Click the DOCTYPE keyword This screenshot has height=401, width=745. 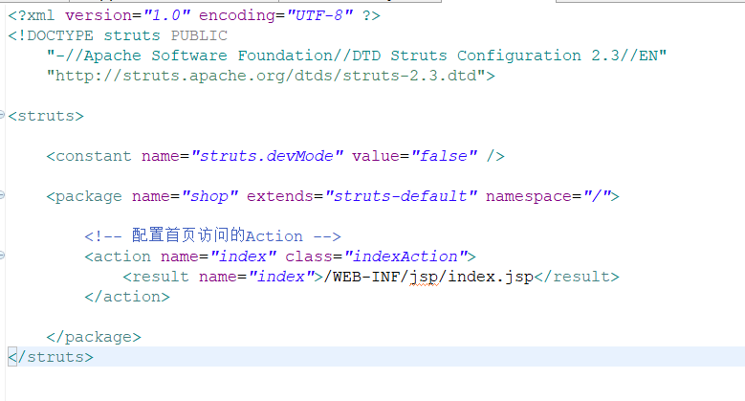60,35
